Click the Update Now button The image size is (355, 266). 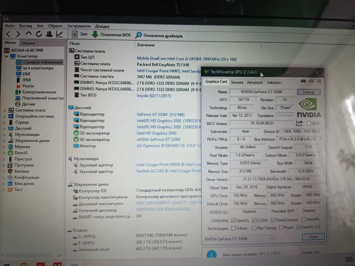click(311, 252)
